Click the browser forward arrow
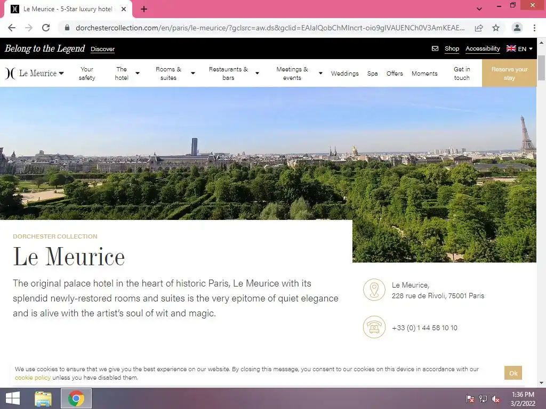Viewport: 546px width, 409px height. [29, 28]
